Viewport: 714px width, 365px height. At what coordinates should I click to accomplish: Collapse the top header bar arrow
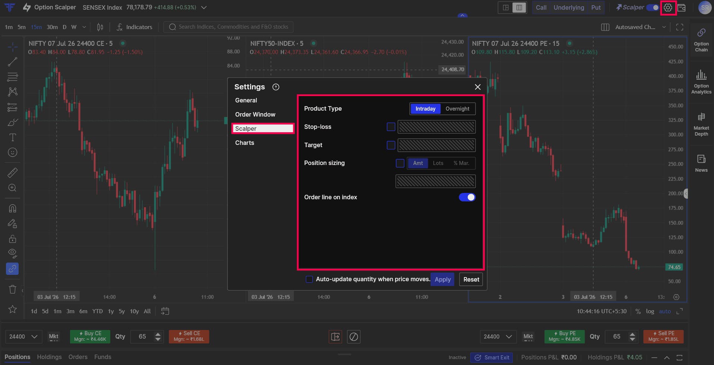[462, 16]
